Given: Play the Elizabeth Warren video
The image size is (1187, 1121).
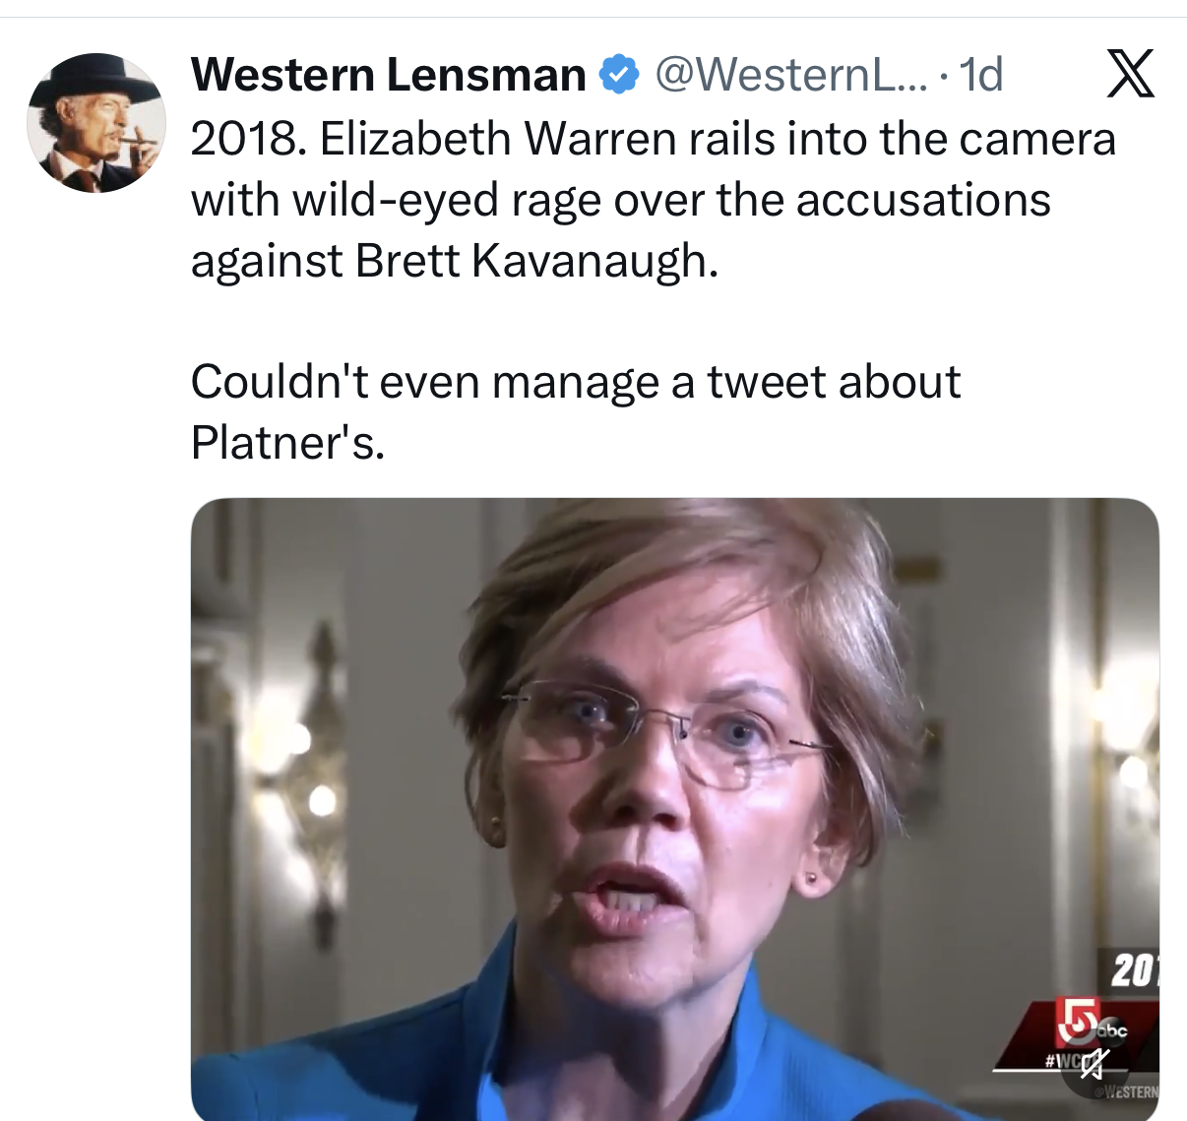Looking at the screenshot, I should [674, 809].
